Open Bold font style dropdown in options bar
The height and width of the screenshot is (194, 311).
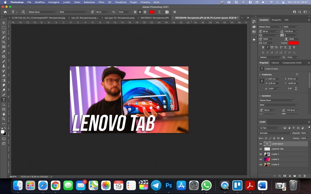coord(87,12)
